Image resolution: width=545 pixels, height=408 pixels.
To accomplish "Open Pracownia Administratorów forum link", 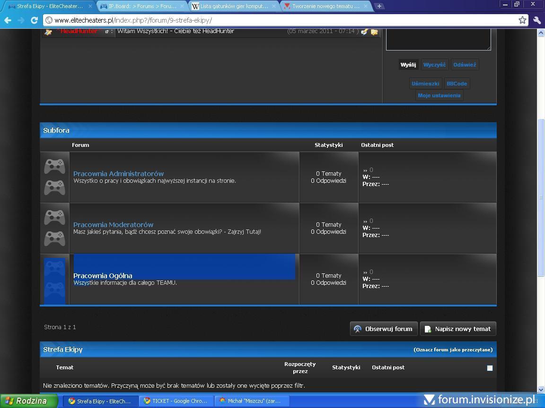I will [x=118, y=173].
